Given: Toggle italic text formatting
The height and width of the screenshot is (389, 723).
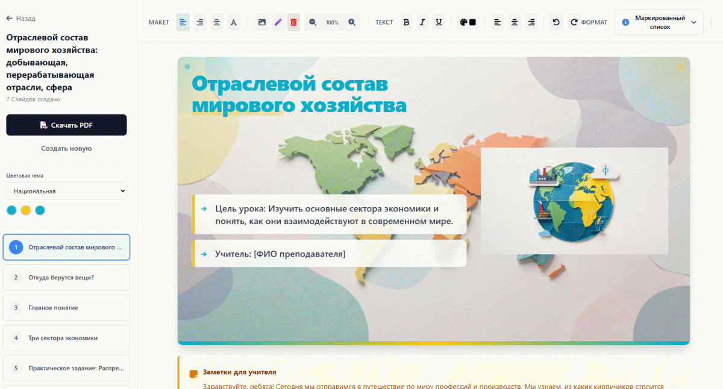Looking at the screenshot, I should click(x=422, y=22).
